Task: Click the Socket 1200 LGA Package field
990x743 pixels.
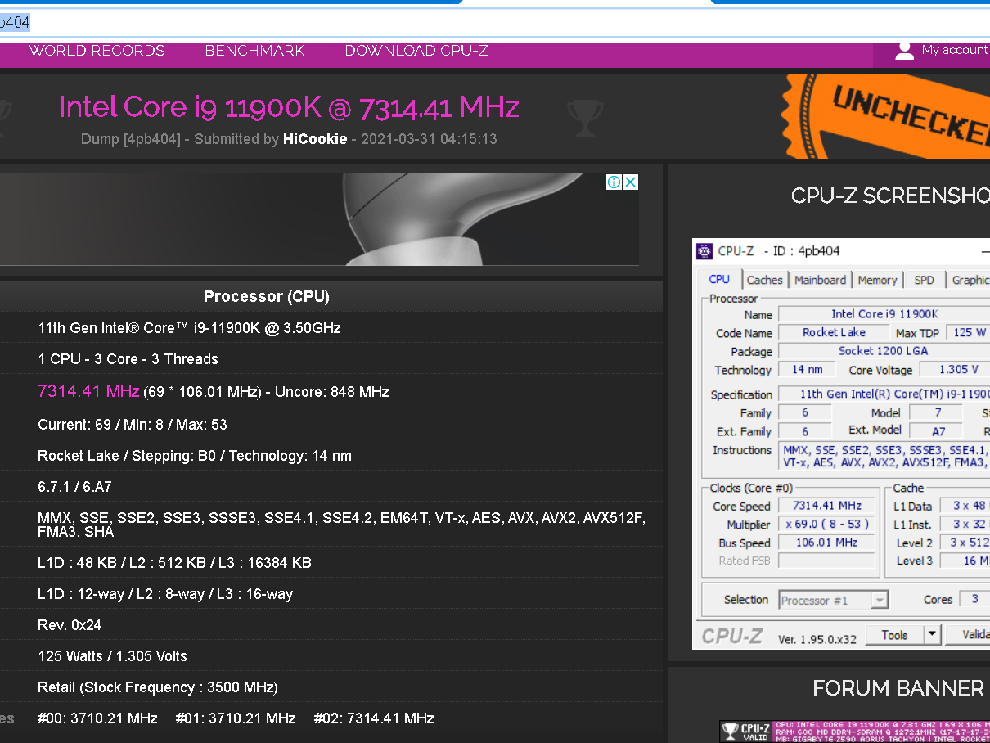Action: click(884, 351)
